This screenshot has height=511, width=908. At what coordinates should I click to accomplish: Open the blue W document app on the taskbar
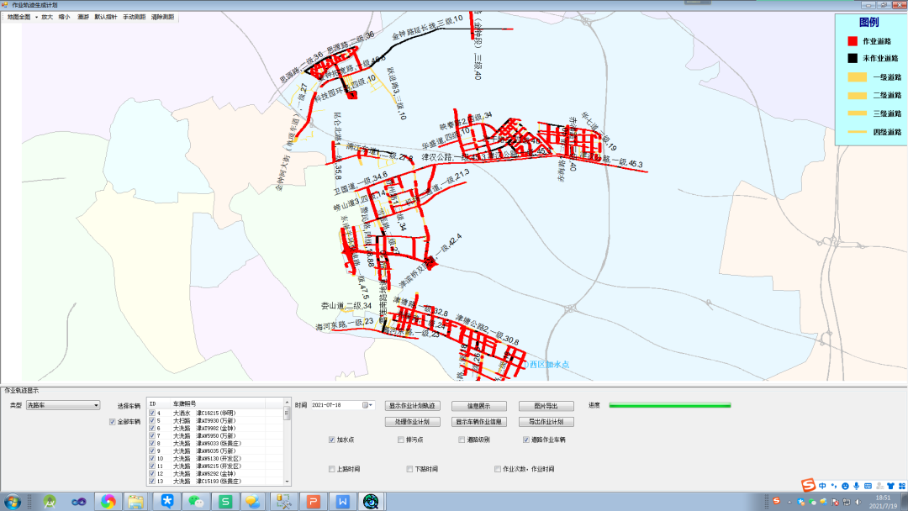[343, 501]
